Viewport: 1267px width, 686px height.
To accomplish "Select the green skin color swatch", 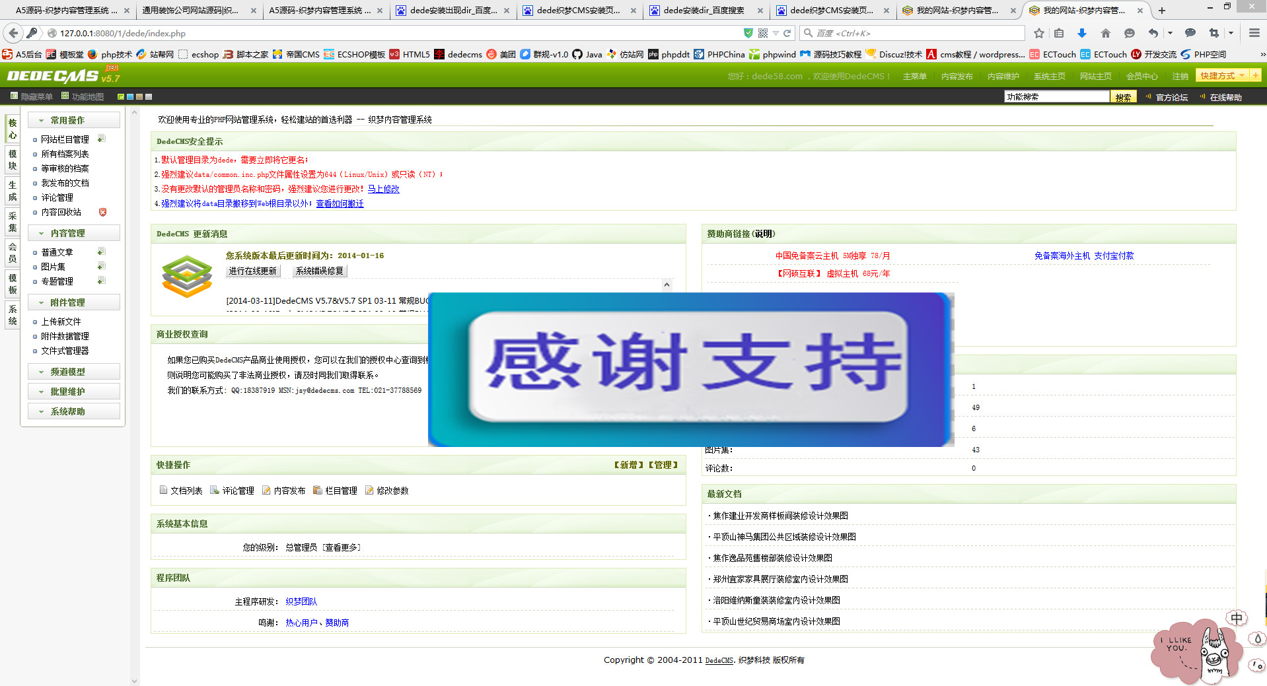I will (121, 96).
